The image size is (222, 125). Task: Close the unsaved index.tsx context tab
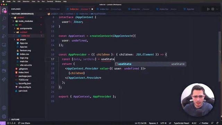(x=92, y=9)
